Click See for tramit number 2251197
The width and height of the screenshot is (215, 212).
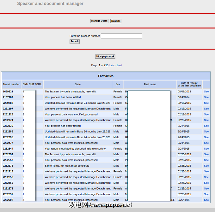[x=206, y=109]
